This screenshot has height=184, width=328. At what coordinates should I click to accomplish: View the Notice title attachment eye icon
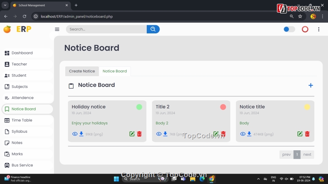[x=242, y=134]
